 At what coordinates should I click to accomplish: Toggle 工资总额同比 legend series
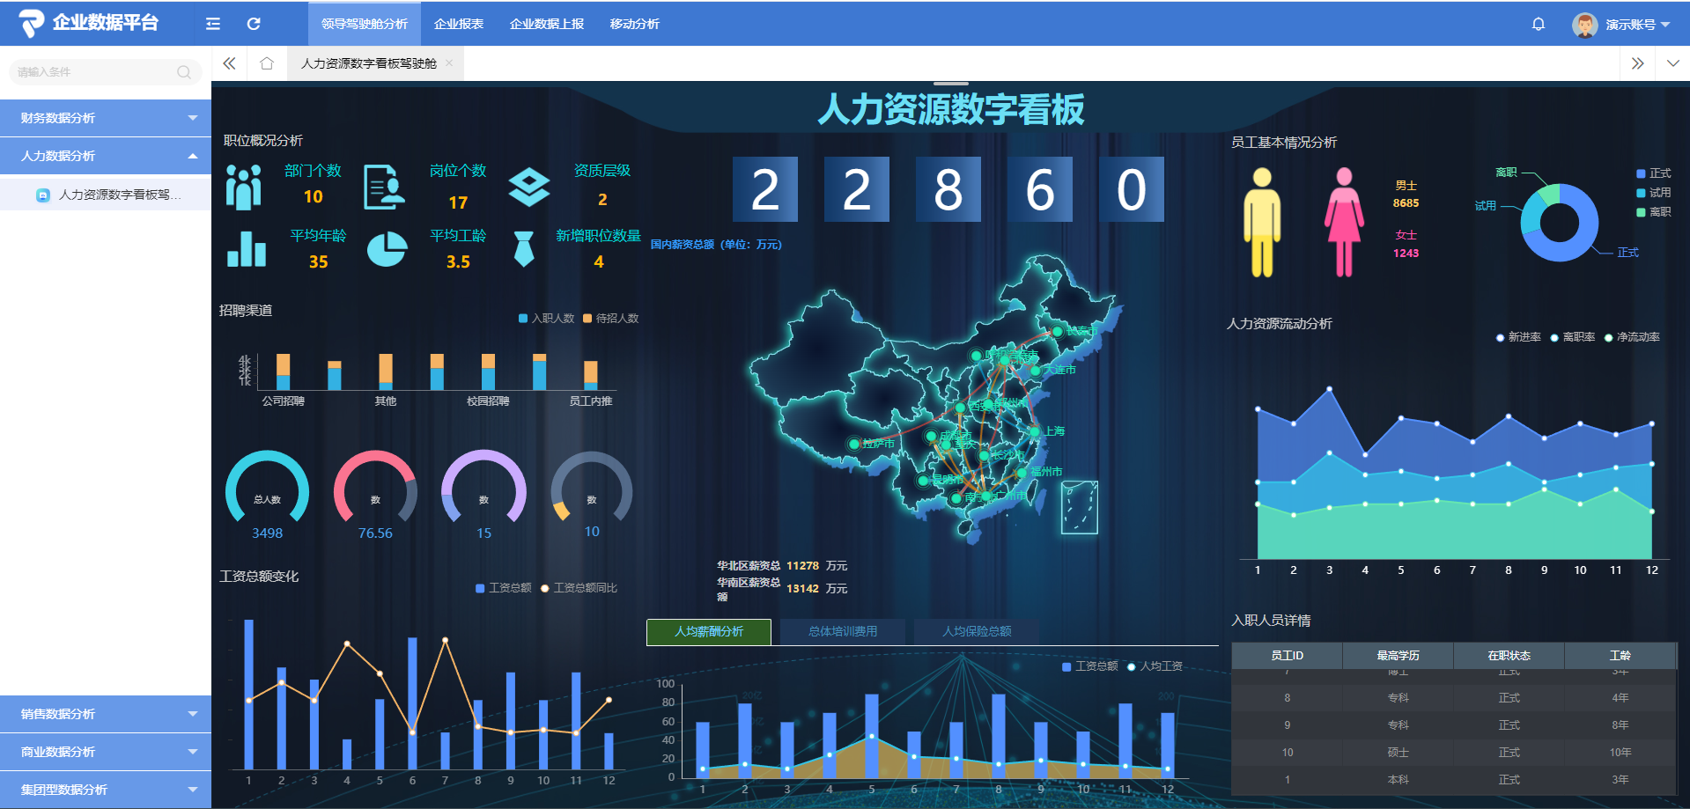coord(579,588)
